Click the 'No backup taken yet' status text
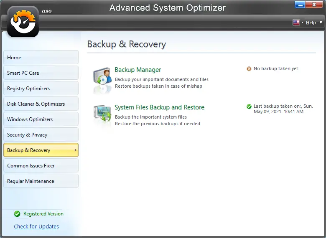 pos(276,68)
